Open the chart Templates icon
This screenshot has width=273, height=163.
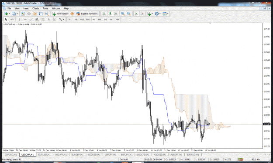pos(165,14)
